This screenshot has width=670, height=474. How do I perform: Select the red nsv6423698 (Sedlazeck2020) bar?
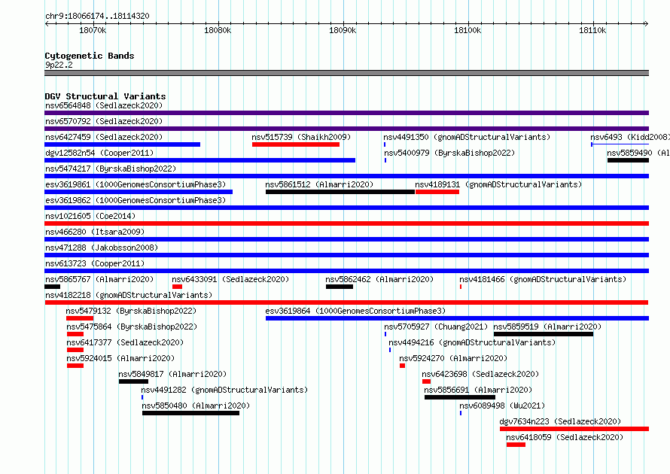click(x=426, y=381)
